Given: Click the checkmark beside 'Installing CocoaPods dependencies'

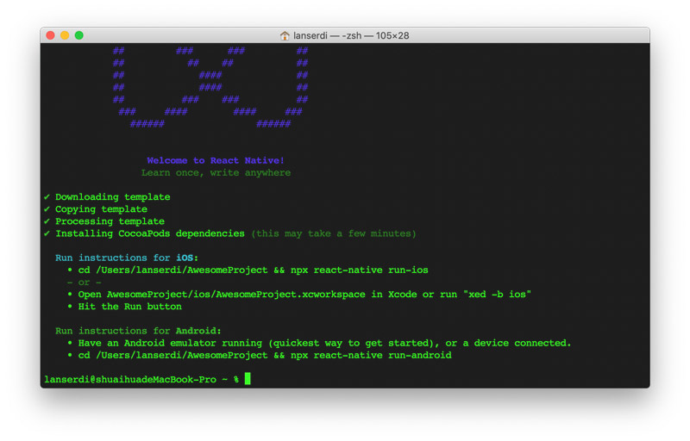Looking at the screenshot, I should [x=47, y=233].
